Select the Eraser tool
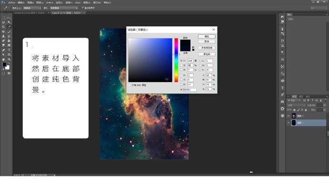Screen dimensions: 329x185 (3, 41)
